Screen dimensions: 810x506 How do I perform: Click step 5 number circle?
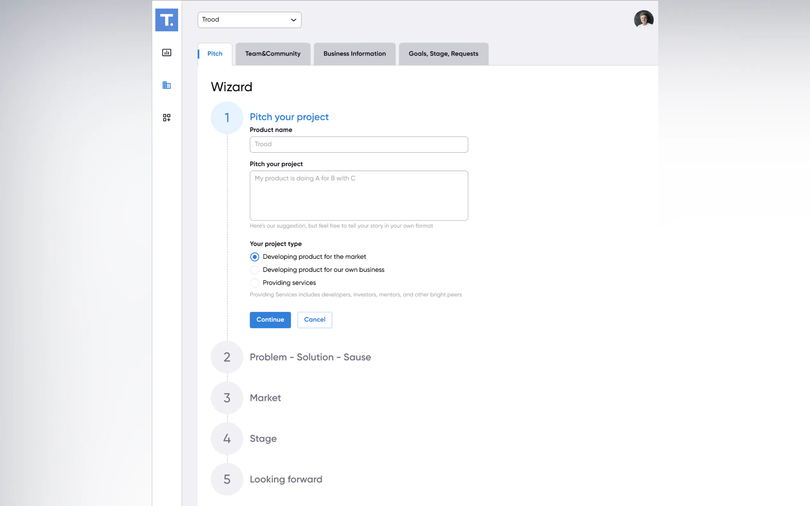pos(227,479)
